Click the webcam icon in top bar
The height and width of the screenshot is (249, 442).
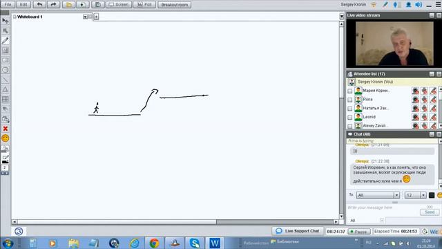tap(408, 5)
